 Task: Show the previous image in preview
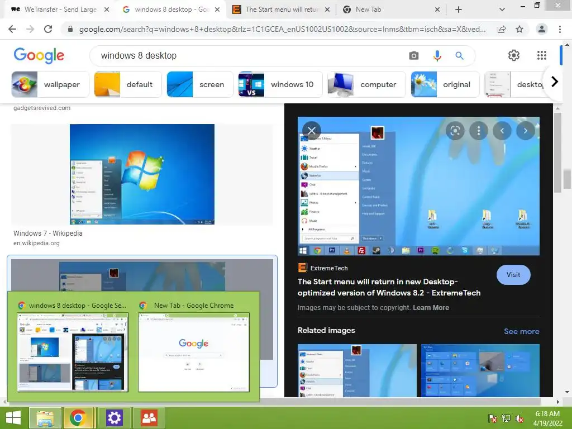[x=502, y=131]
